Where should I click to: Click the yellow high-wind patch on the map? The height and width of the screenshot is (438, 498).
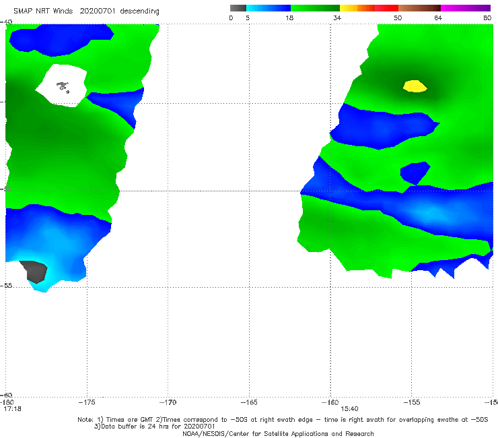pyautogui.click(x=415, y=86)
